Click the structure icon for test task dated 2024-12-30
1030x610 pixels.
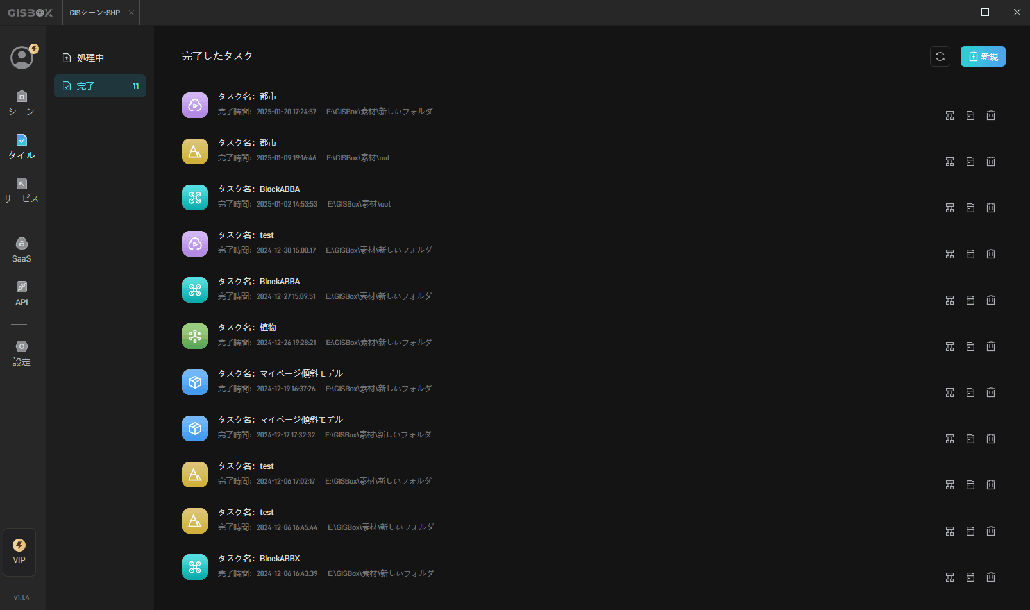(x=950, y=254)
